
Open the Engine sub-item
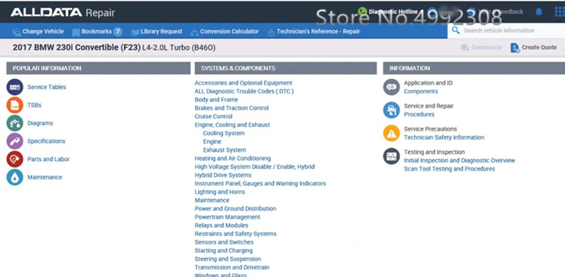pos(212,141)
